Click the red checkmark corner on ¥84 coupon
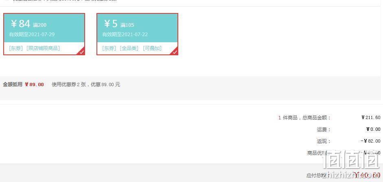383x182 pixels. 81,52
